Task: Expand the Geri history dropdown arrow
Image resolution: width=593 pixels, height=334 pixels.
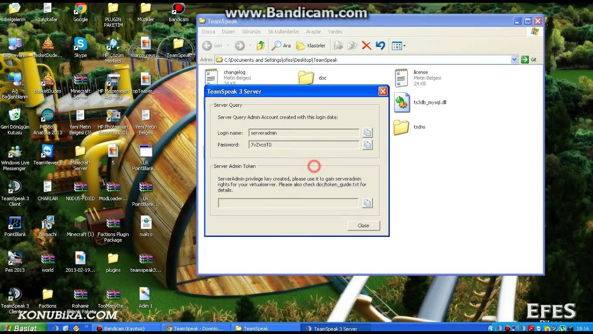Action: tap(227, 45)
